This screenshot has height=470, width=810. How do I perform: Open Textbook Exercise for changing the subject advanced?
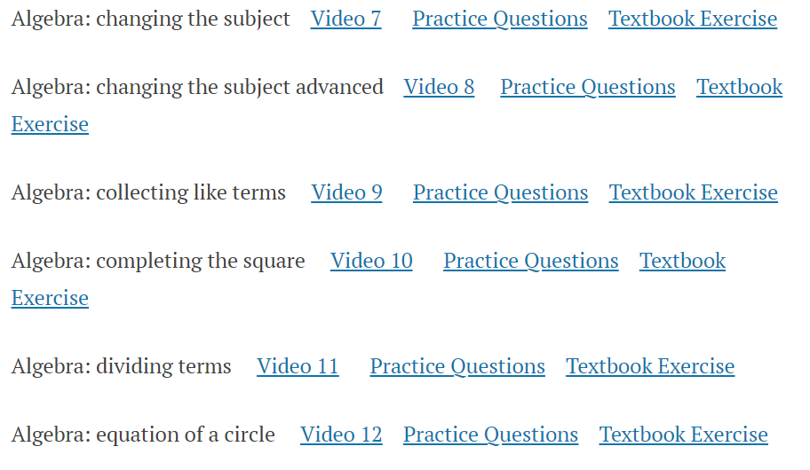739,87
